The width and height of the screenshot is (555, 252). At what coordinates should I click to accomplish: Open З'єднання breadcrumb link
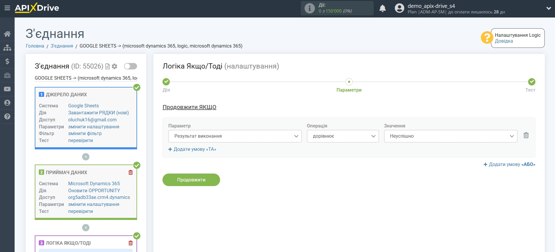point(62,46)
